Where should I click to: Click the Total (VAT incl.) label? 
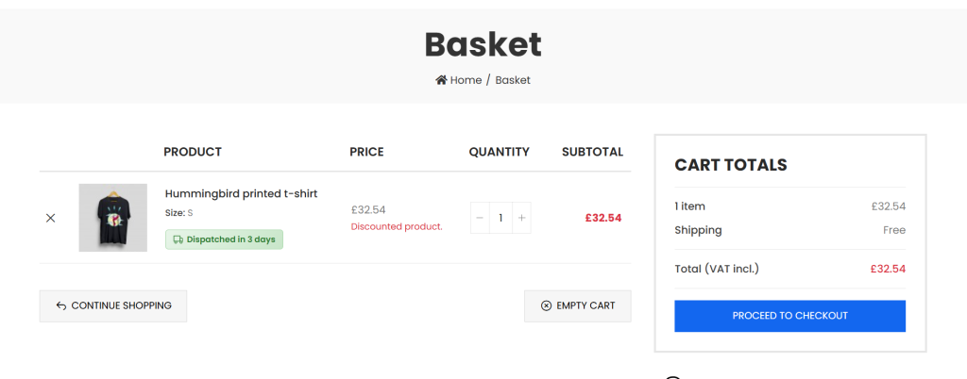[717, 269]
